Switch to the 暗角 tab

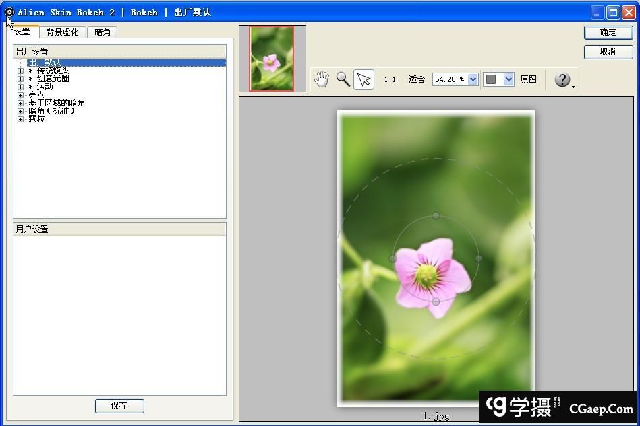pyautogui.click(x=103, y=32)
